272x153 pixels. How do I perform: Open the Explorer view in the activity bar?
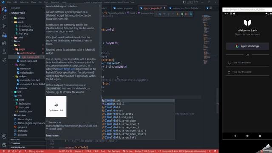tap(4, 9)
